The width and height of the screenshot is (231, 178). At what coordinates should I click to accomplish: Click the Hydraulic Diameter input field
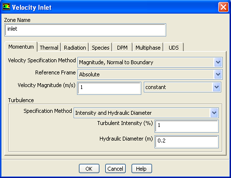(187, 142)
